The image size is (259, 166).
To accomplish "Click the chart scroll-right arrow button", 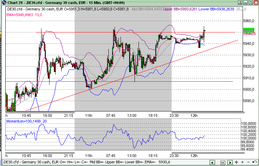I will [230, 162].
